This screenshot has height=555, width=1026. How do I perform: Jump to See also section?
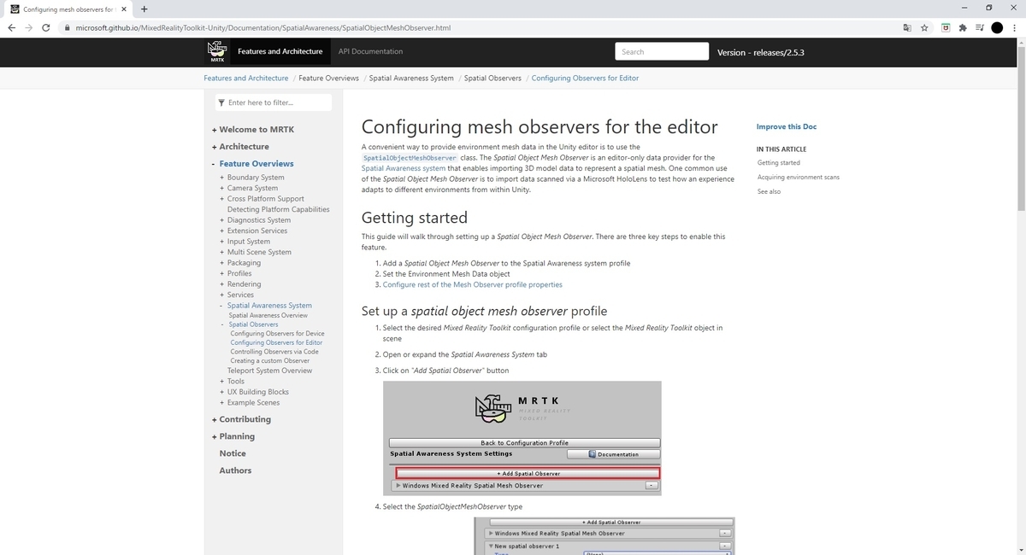769,191
